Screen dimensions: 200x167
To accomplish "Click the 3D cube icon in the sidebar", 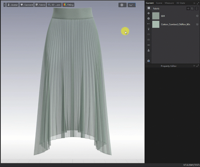I will [x=149, y=61].
